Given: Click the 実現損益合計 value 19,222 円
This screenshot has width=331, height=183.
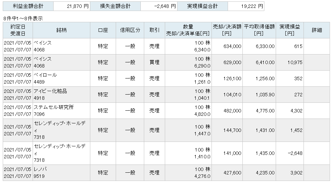Looking at the screenshot, I should 246,6.
